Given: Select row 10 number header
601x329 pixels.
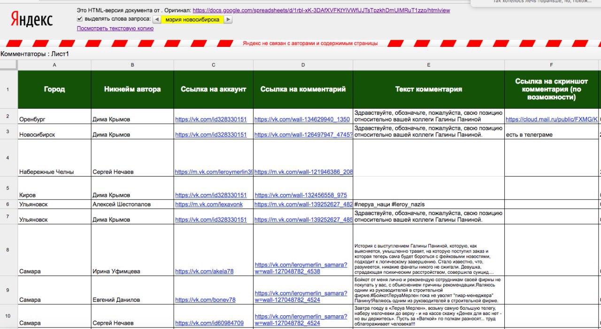Looking at the screenshot, I should coord(8,316).
